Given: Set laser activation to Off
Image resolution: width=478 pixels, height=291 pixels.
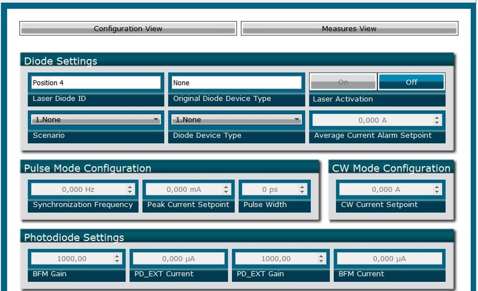Looking at the screenshot, I should pos(411,82).
